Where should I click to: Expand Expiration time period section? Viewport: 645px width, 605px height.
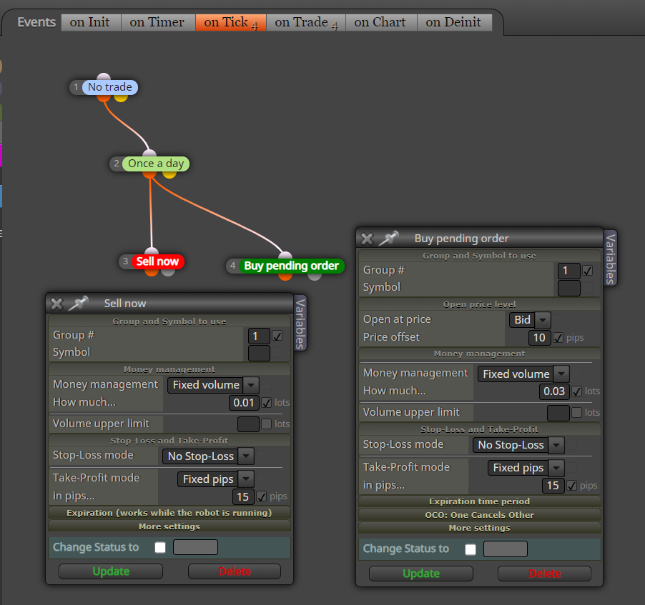pos(480,501)
